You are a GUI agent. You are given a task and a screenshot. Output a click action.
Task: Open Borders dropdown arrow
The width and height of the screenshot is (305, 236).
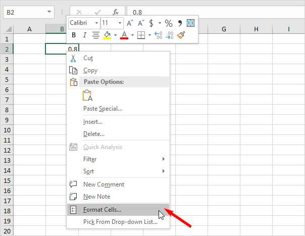149,35
